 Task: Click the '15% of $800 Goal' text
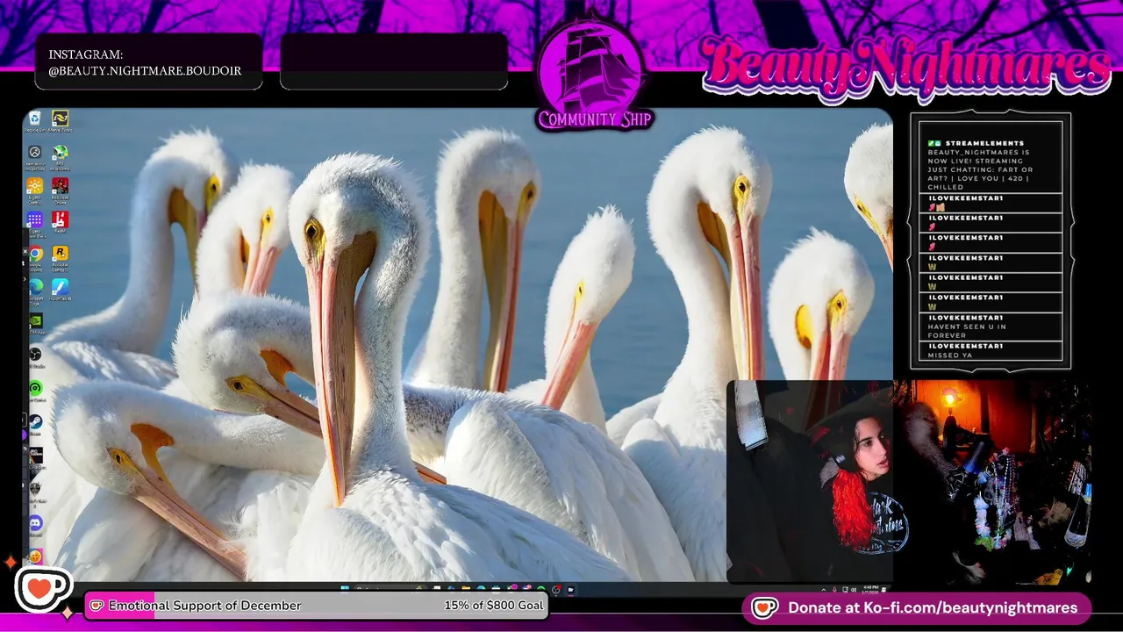point(494,606)
